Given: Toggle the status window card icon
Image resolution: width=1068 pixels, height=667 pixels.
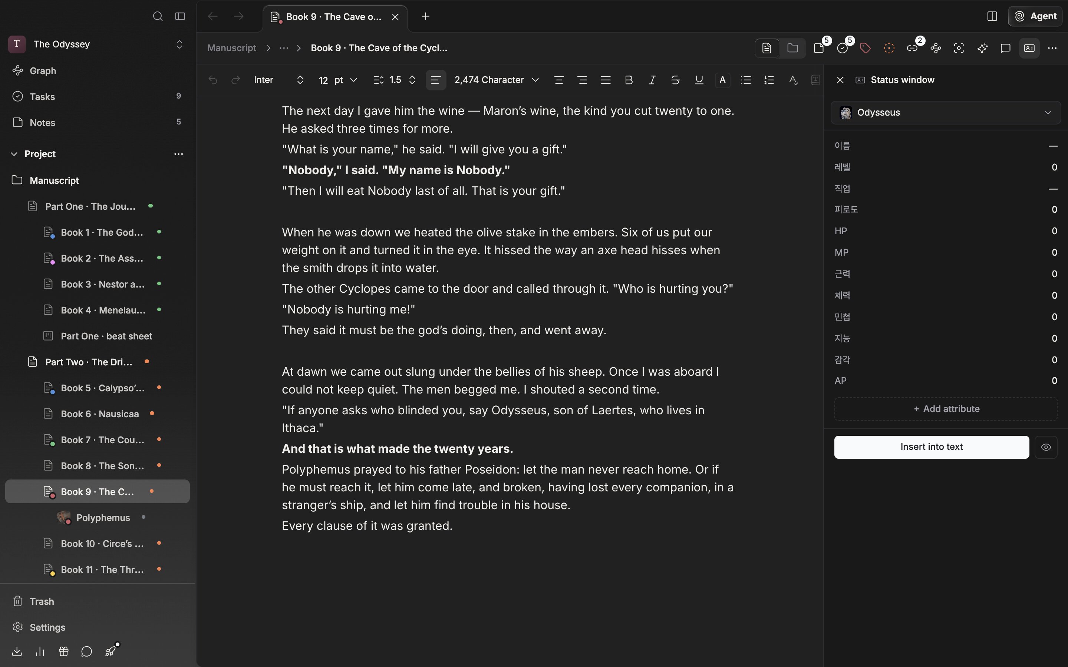Looking at the screenshot, I should (1029, 48).
